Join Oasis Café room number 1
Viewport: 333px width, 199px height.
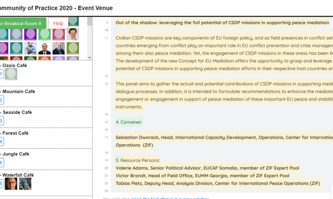[x=1, y=74]
